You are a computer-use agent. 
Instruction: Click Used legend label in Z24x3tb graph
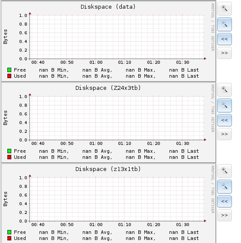[x=20, y=157]
